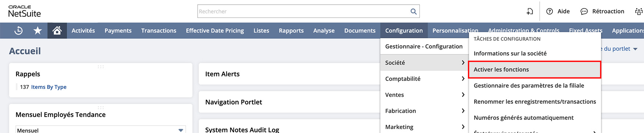Select Activer les fonctions
The height and width of the screenshot is (133, 644).
[x=534, y=69]
